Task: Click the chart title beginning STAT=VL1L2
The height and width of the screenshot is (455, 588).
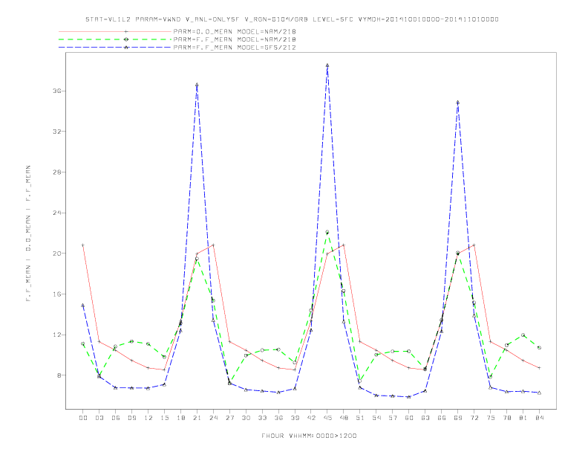Action: pos(292,19)
